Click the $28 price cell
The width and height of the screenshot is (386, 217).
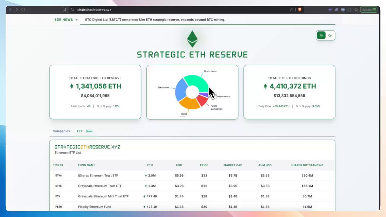tap(204, 196)
